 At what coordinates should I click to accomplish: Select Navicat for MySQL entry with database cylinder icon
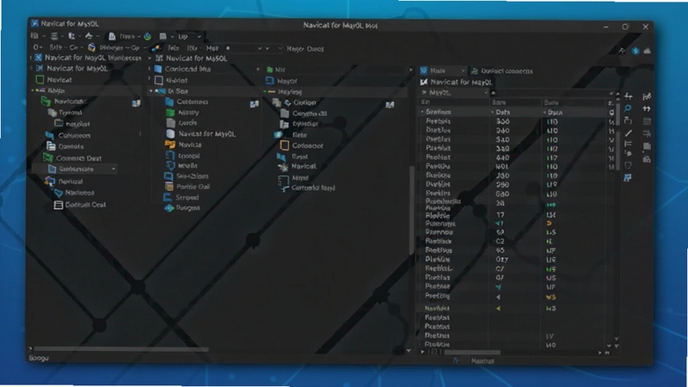[201, 134]
